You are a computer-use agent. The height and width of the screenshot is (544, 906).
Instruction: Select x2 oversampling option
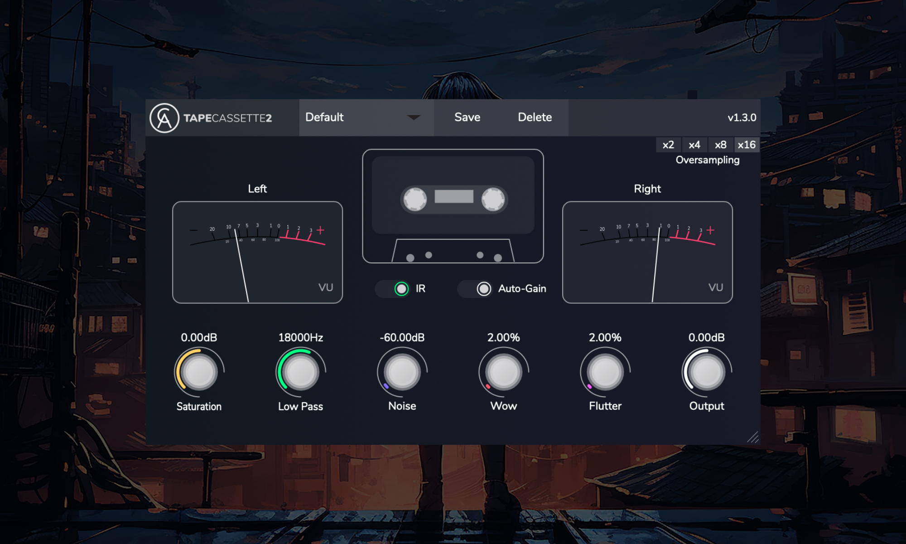[x=668, y=145]
